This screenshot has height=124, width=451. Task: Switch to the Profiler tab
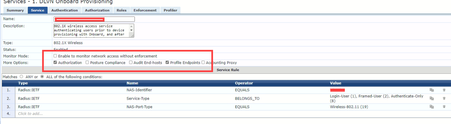click(170, 10)
